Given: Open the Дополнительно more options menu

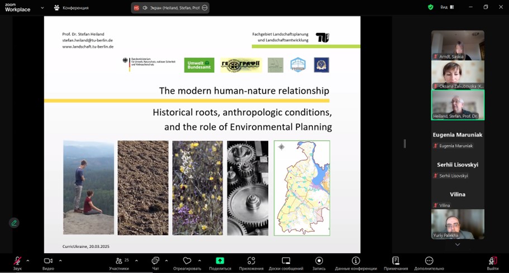Looking at the screenshot, I should [429, 261].
